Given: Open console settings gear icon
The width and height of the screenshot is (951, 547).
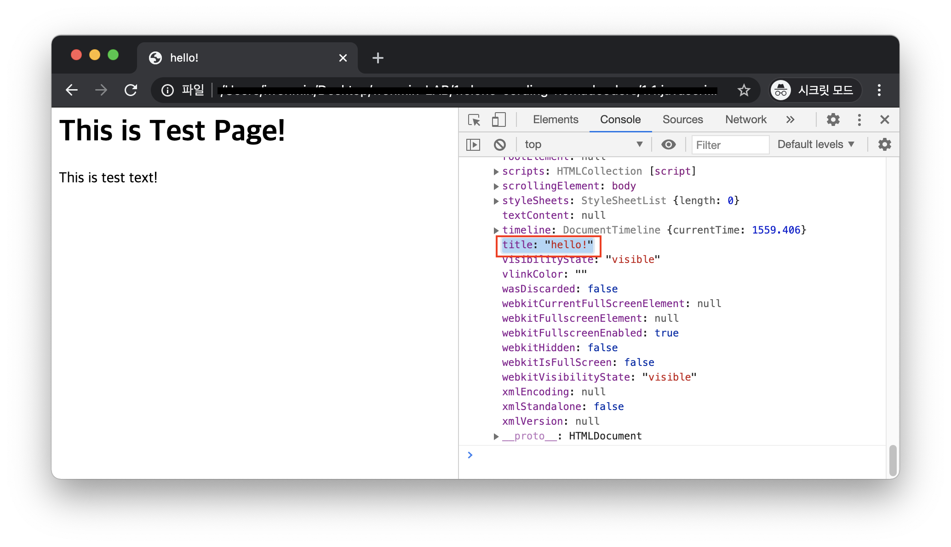Looking at the screenshot, I should tap(884, 144).
